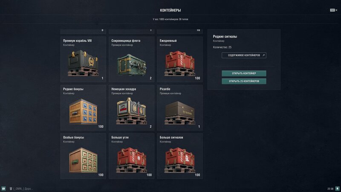Select the Особые бонусы container card
Viewport: 341px width, 192px height.
83,156
